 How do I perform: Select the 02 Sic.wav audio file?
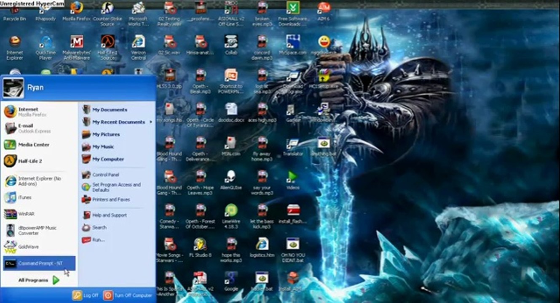[169, 45]
